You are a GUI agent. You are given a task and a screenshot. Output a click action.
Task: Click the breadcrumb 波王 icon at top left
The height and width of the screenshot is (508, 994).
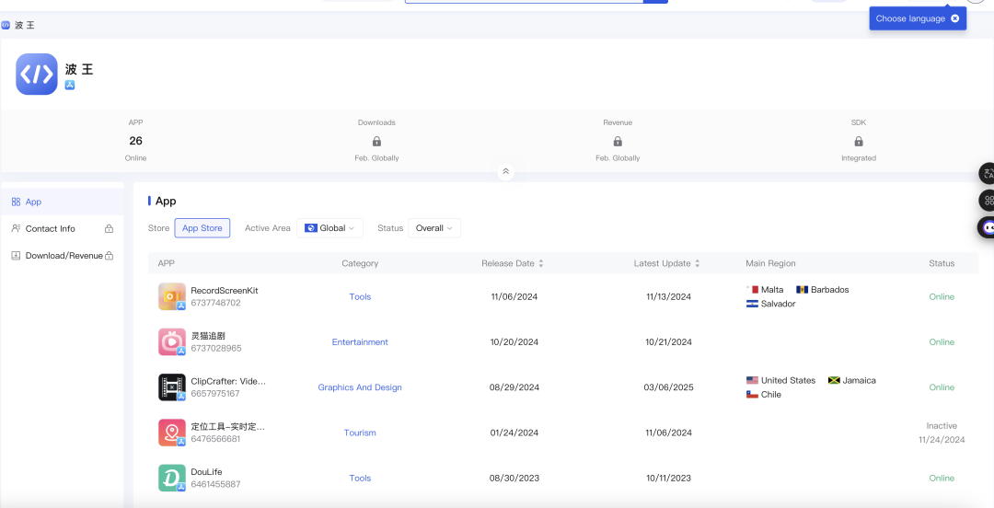pyautogui.click(x=6, y=26)
